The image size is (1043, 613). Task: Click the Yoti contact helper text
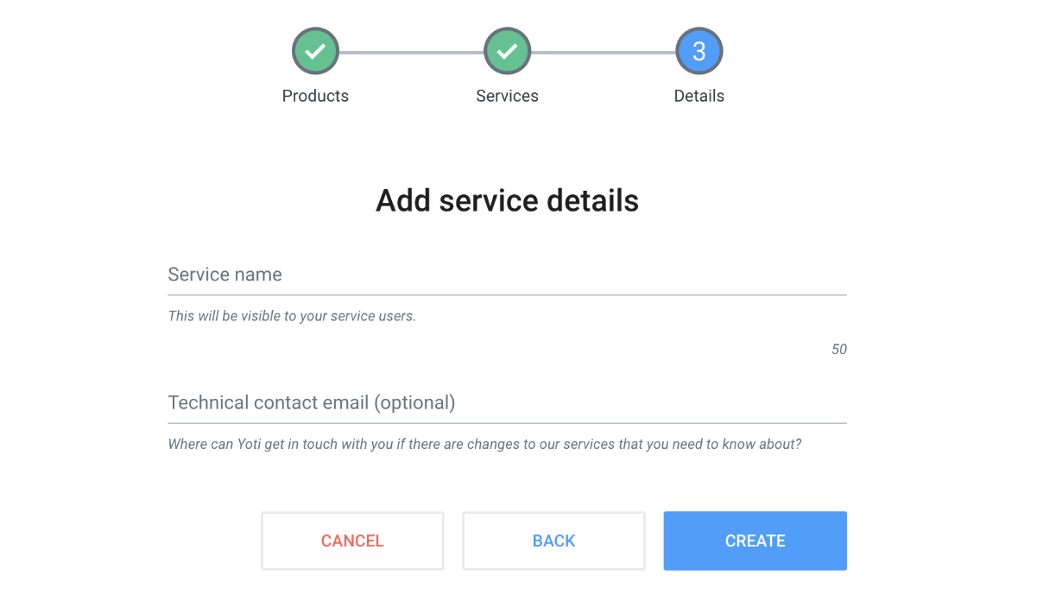(484, 444)
